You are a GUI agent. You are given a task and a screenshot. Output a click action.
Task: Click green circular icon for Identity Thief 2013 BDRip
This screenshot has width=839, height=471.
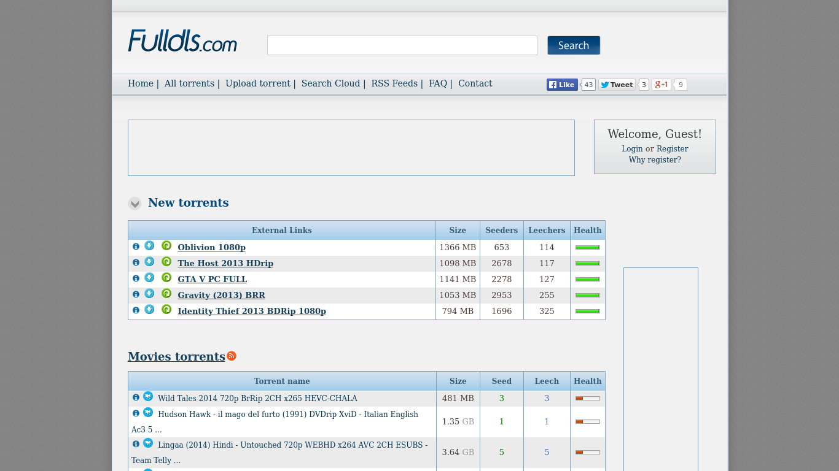[166, 310]
